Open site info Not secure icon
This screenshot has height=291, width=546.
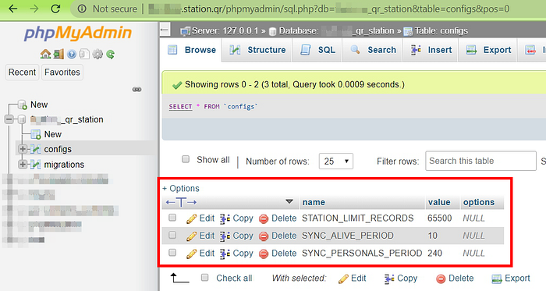82,9
